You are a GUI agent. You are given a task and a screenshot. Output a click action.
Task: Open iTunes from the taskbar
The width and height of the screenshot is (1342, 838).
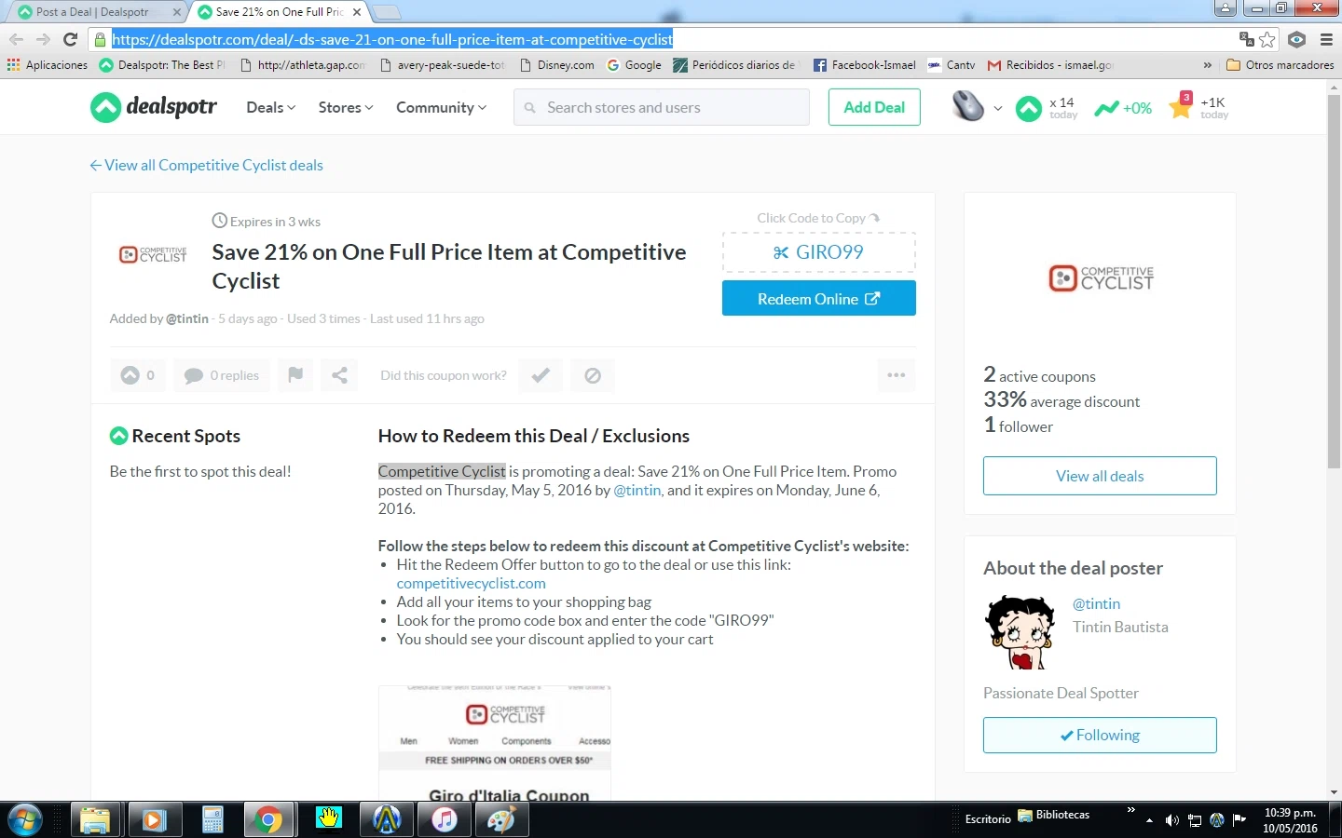pos(445,820)
